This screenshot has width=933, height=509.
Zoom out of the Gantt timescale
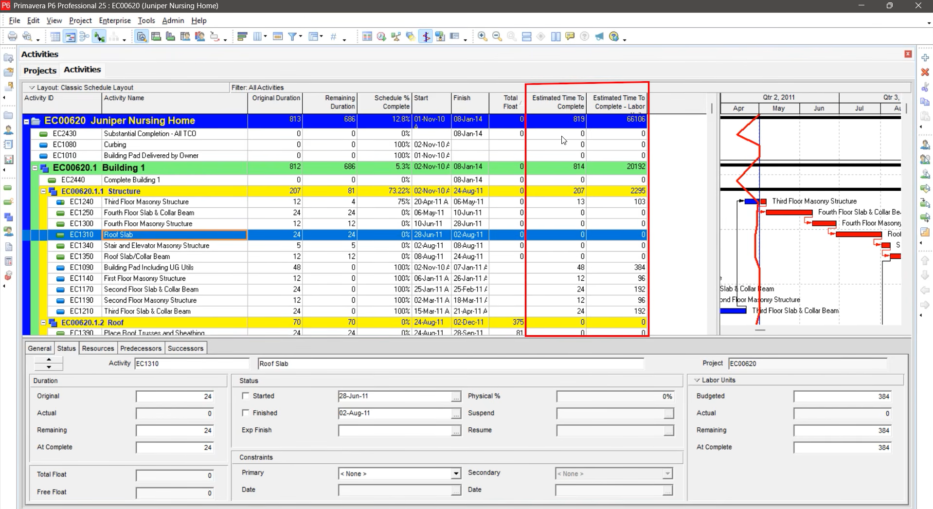pyautogui.click(x=497, y=36)
